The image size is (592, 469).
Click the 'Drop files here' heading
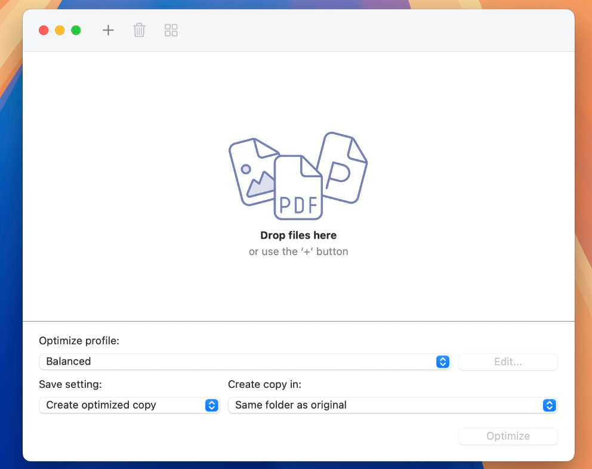(x=298, y=236)
